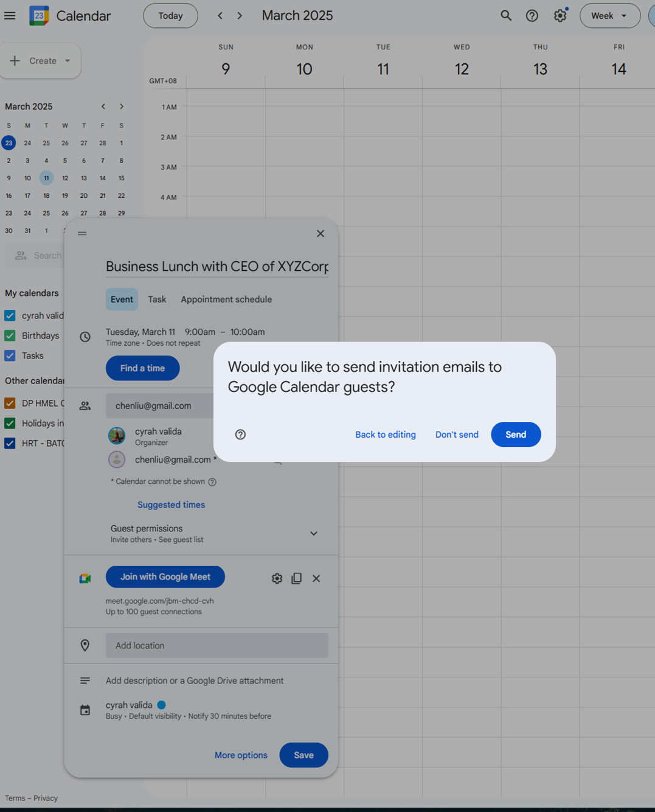Toggle the Tasks calendar checkbox

(x=10, y=355)
